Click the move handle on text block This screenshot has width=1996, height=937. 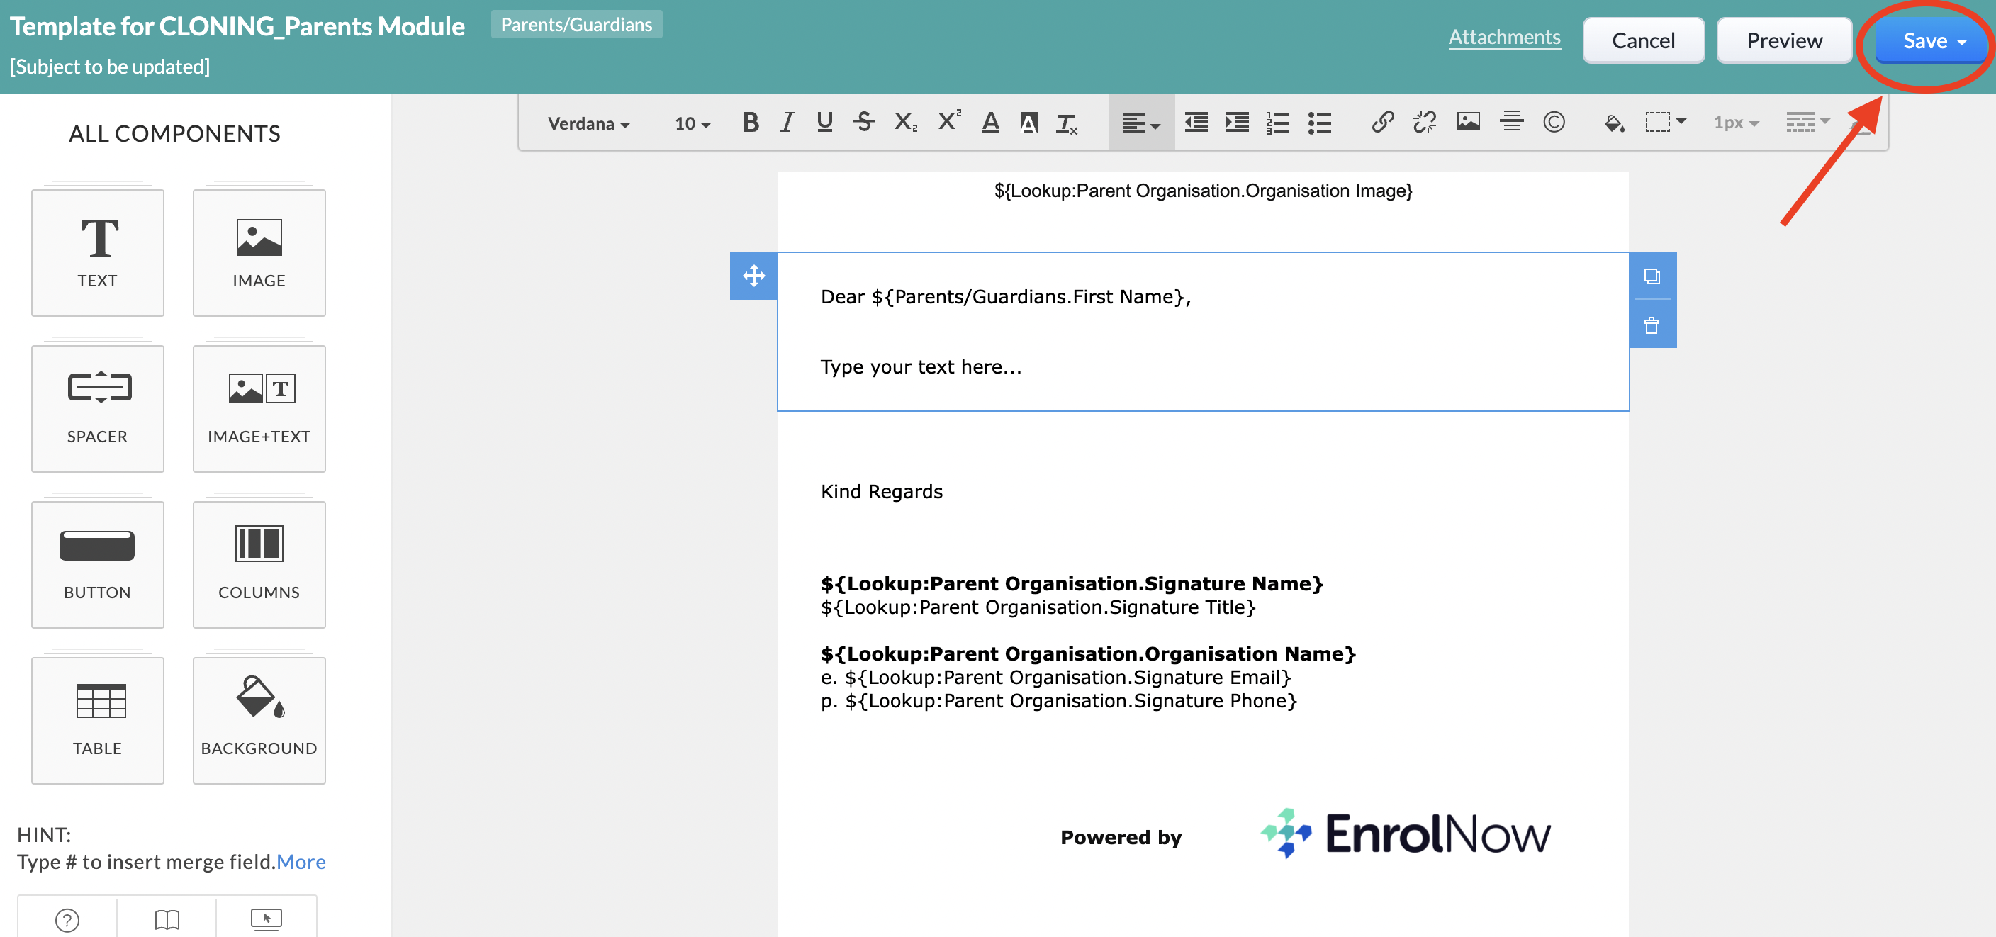[753, 276]
